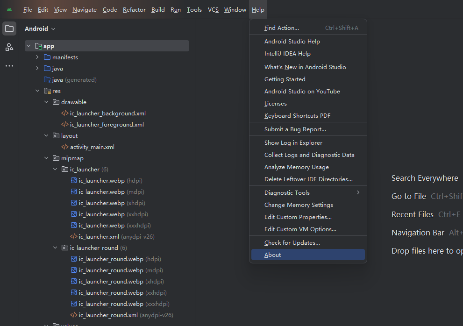Open the More tool windows ellipsis icon
The image size is (463, 326).
point(9,66)
